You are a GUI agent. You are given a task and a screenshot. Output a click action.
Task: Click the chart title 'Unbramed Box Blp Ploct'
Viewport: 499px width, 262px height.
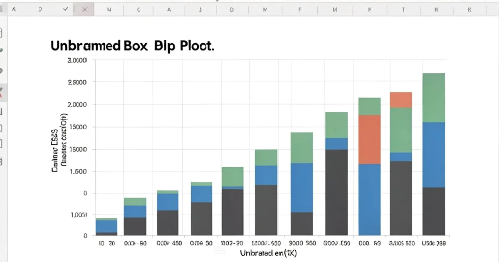click(132, 46)
